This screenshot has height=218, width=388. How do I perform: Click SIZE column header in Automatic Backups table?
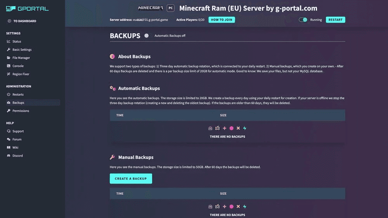[223, 115]
